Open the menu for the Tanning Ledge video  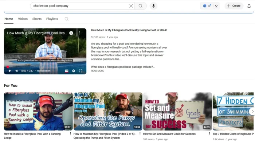(x=70, y=134)
